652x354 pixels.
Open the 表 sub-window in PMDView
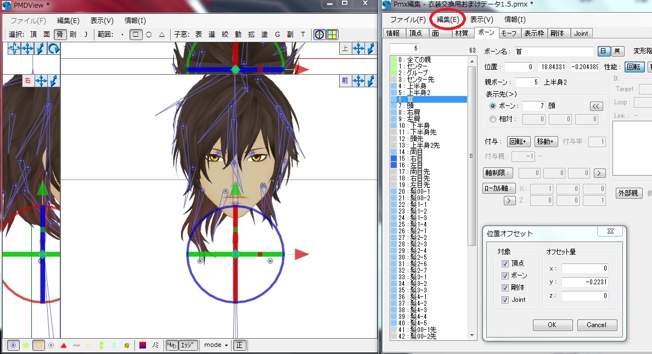[199, 35]
